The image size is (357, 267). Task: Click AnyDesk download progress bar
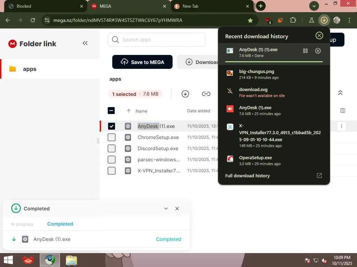click(274, 62)
